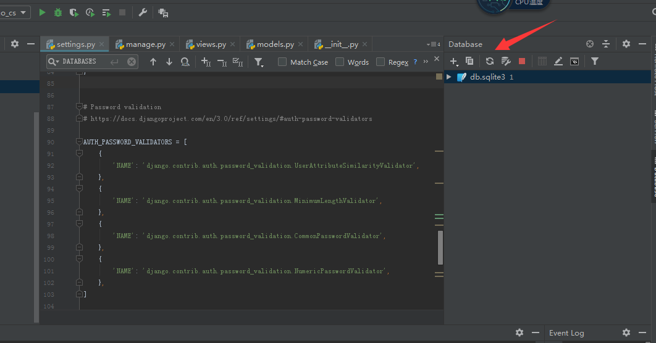Click the edit source pencil icon
Viewport: 656px width, 343px height.
(558, 62)
